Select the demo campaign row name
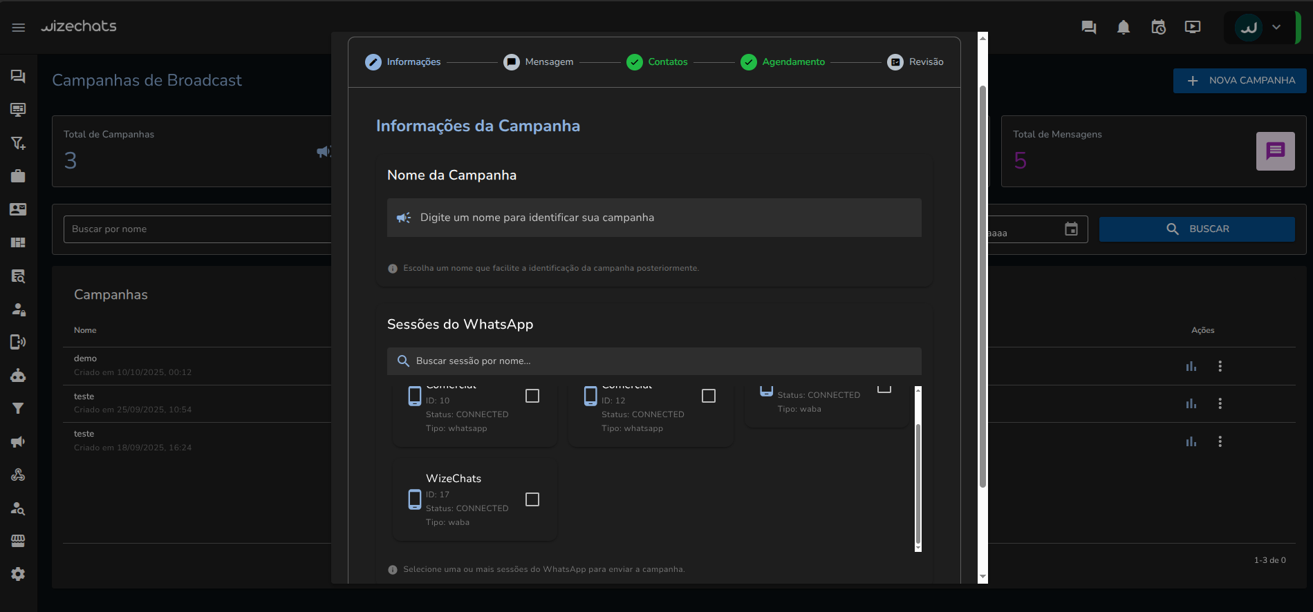1313x612 pixels. (x=85, y=358)
